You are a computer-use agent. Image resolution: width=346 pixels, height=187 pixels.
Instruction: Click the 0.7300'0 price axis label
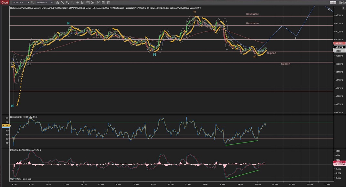pos(339,15)
